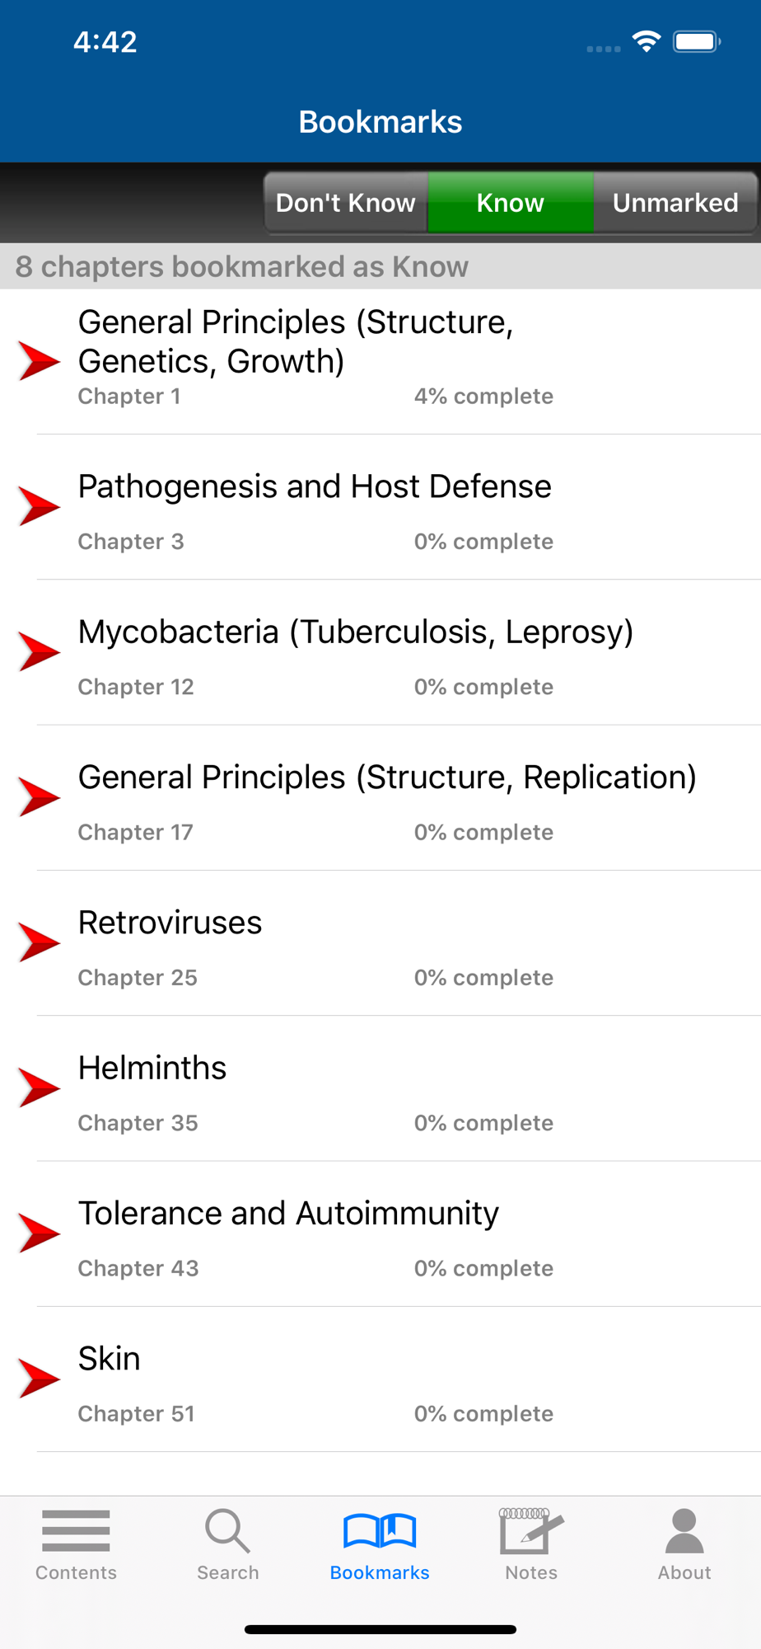Tap Chapter 1 4% complete label
The image size is (761, 1649).
[483, 397]
